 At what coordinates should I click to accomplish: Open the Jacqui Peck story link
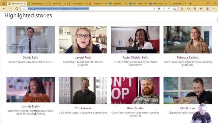tap(83, 57)
